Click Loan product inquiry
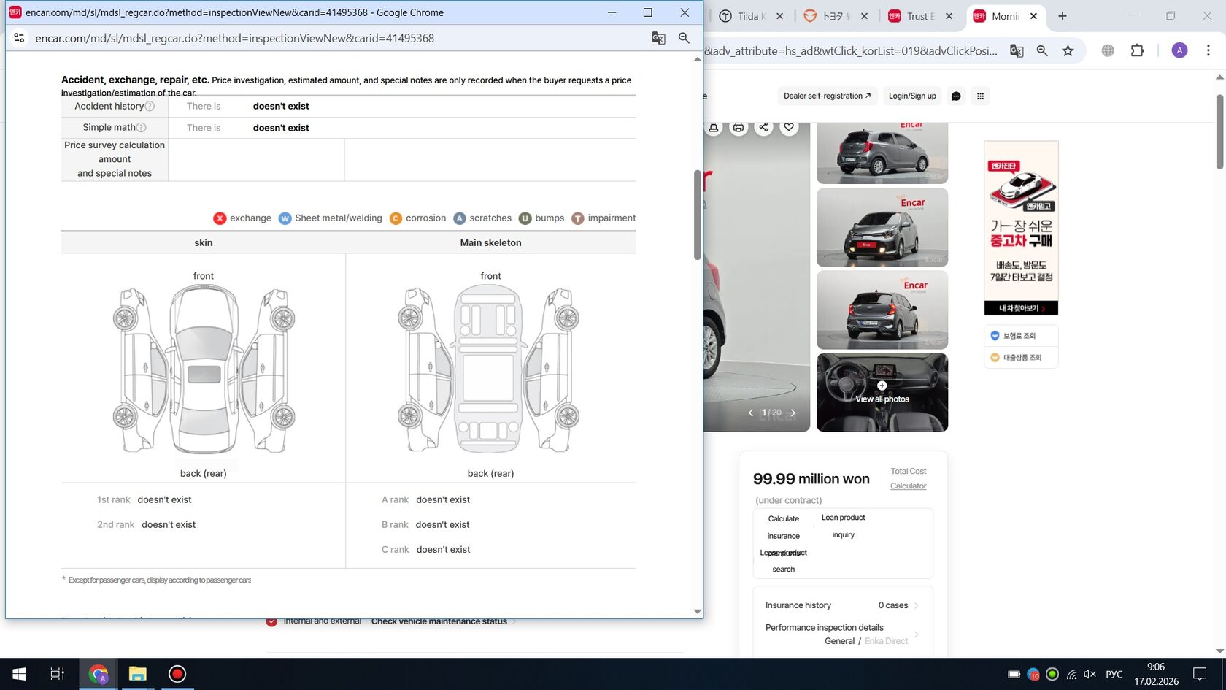 (x=843, y=526)
